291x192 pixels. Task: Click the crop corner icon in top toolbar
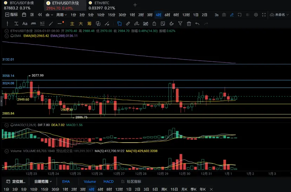click(240, 15)
